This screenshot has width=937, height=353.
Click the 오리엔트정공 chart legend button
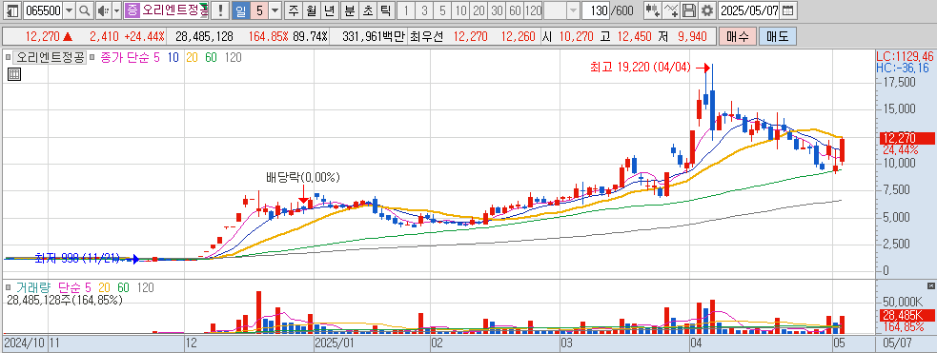click(x=51, y=58)
